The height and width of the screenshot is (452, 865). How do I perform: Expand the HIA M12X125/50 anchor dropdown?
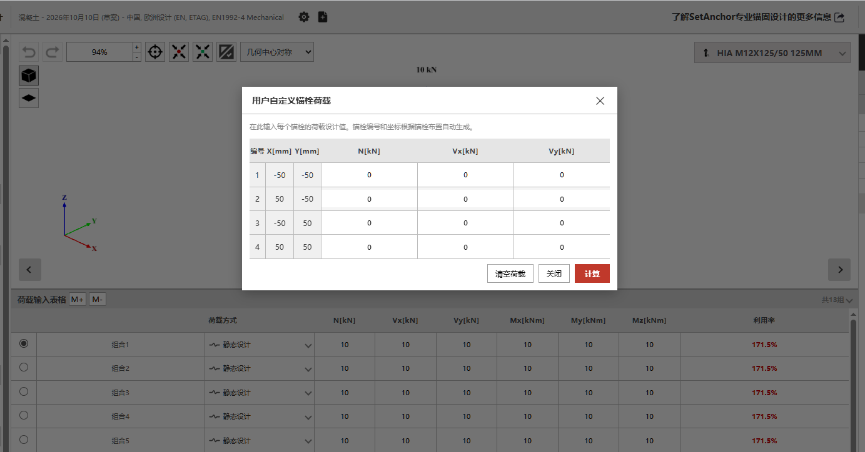click(x=772, y=53)
